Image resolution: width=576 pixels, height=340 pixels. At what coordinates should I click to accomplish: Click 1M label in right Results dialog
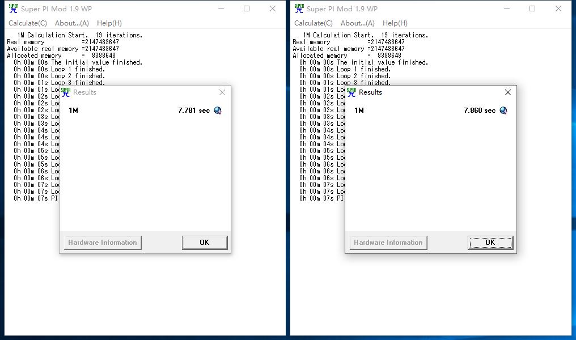[x=359, y=110]
